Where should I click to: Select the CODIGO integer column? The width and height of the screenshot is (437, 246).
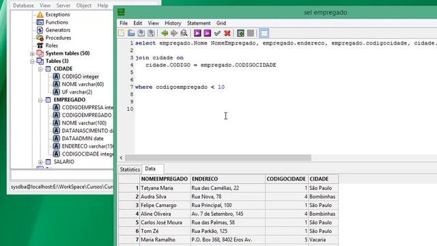pos(81,77)
